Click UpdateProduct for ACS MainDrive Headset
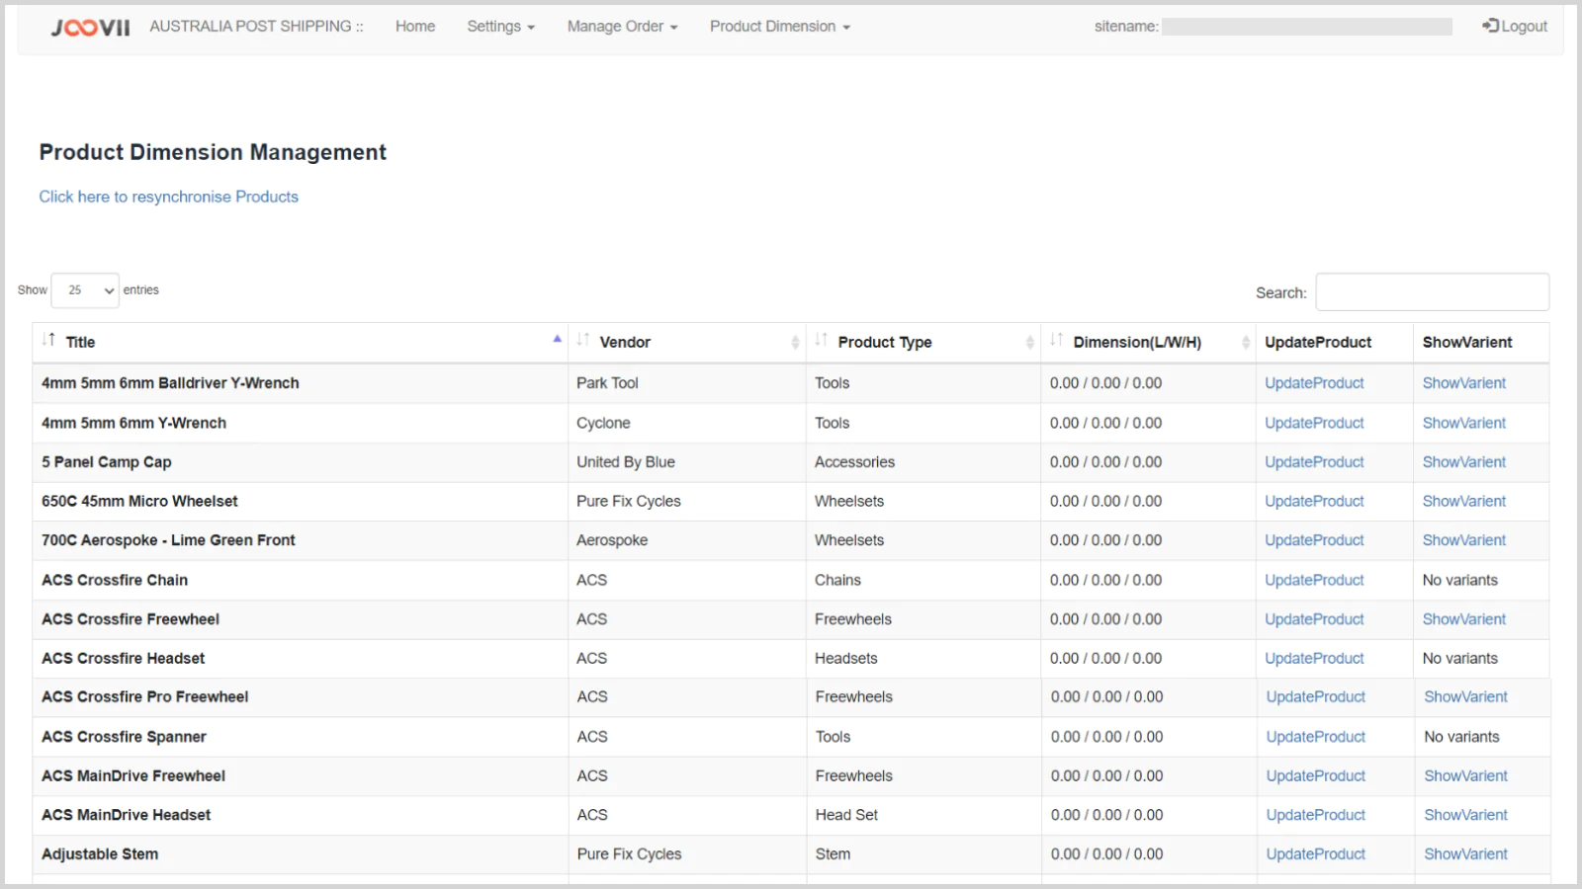The height and width of the screenshot is (889, 1582). pos(1315,815)
